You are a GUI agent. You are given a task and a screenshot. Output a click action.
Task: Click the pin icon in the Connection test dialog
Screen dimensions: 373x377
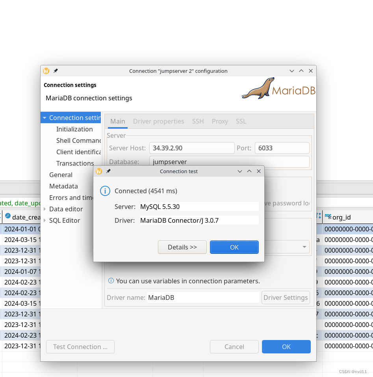click(109, 171)
